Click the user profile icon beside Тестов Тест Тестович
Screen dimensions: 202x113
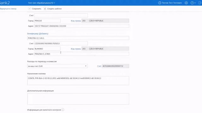[x=160, y=3]
